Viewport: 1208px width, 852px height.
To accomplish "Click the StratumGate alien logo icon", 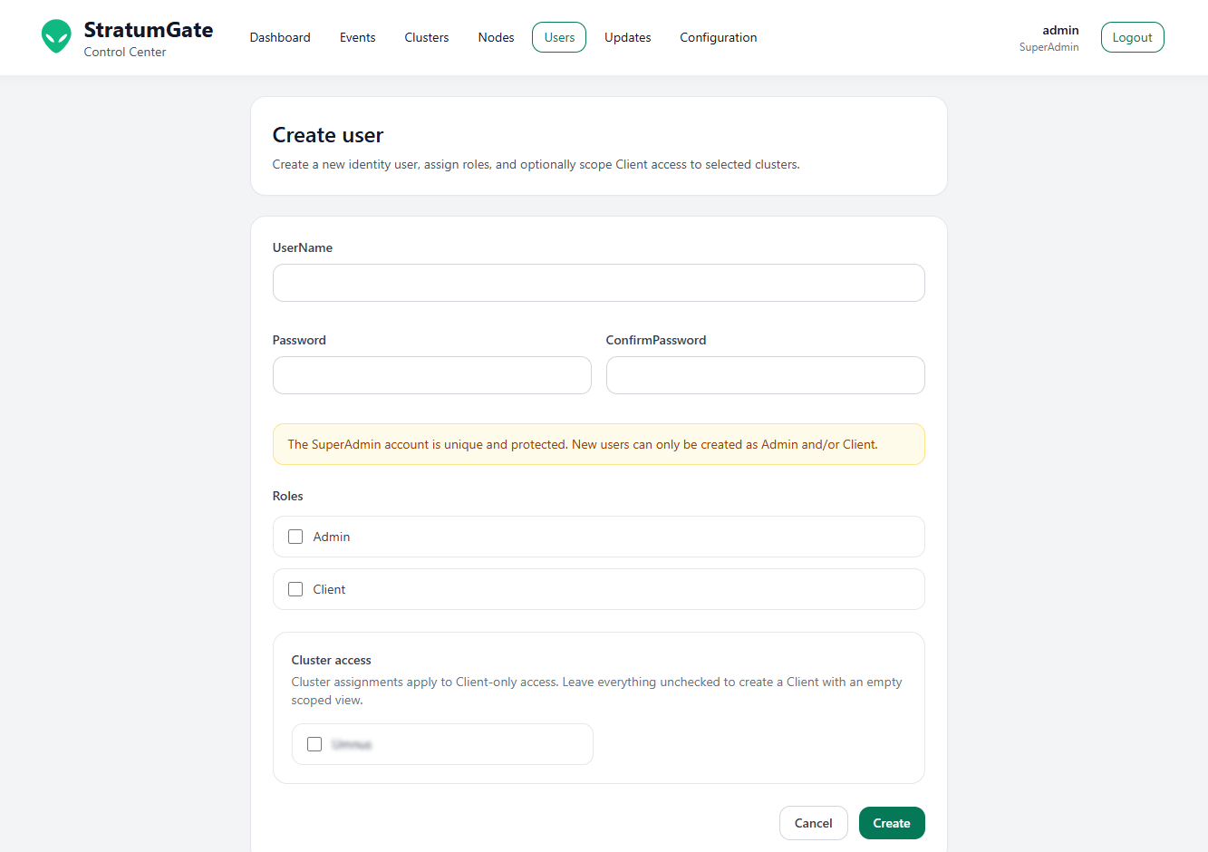I will [56, 37].
